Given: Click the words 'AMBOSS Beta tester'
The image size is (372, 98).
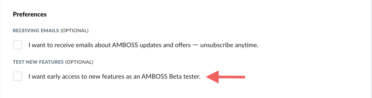Looking at the screenshot, I should pyautogui.click(x=171, y=77).
